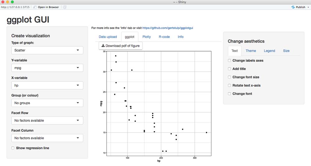Expand the Group (or colour) dropdown

tap(47, 103)
